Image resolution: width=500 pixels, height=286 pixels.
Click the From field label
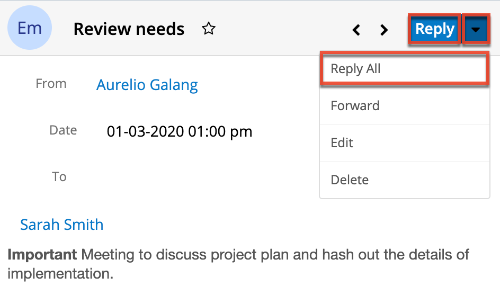(x=51, y=84)
